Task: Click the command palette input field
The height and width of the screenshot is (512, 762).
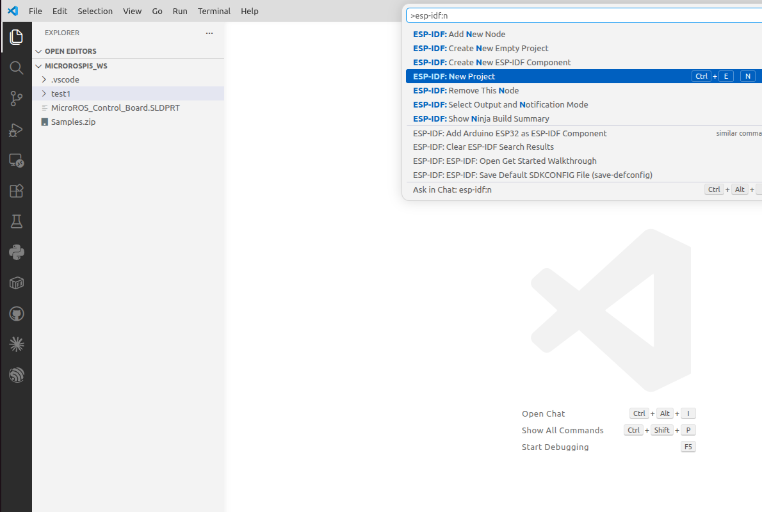Action: [583, 15]
